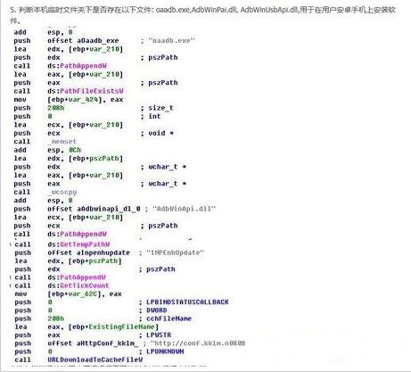The width and height of the screenshot is (411, 372).
Task: Click the PathFileExistsW function name
Action: (x=92, y=91)
